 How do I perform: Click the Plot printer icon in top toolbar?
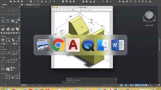[63, 1]
